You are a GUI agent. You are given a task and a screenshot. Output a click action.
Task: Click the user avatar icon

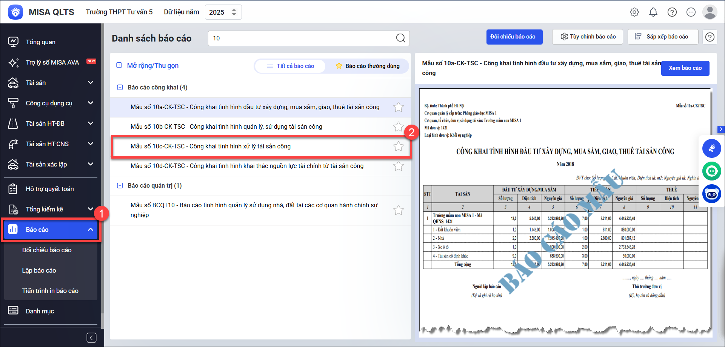710,12
